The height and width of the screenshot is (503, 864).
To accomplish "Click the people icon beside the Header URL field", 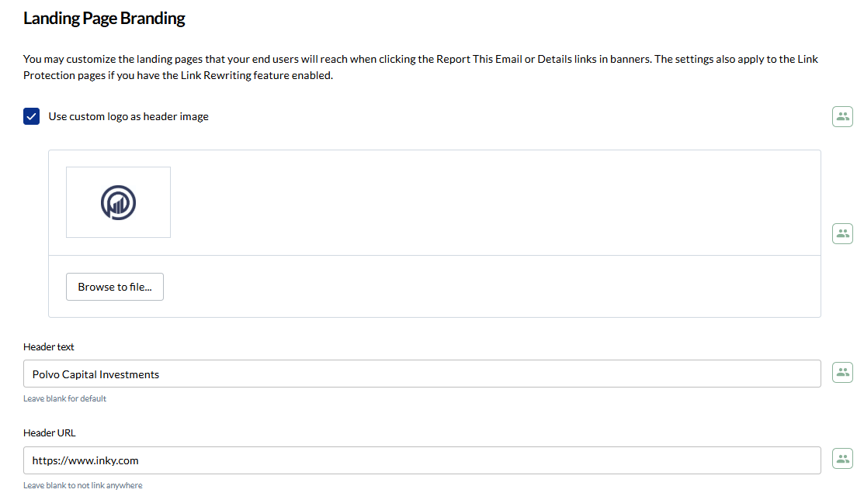I will (842, 459).
